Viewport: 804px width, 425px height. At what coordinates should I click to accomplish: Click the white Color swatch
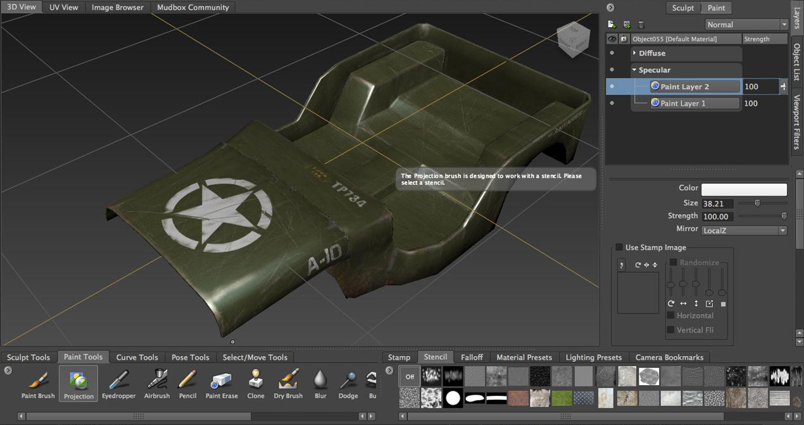744,189
